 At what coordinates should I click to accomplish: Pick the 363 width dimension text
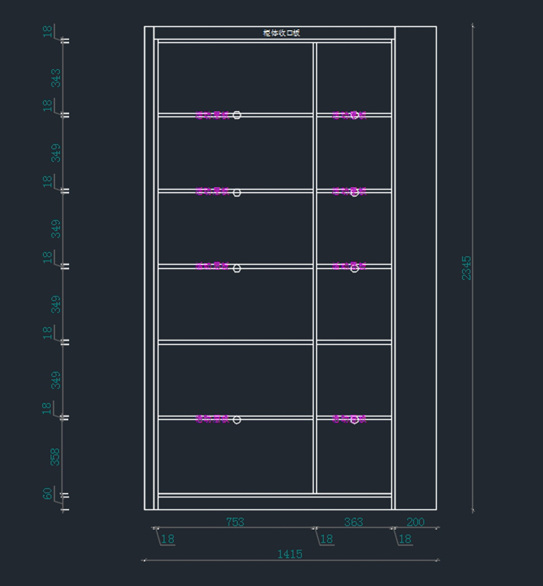point(353,522)
